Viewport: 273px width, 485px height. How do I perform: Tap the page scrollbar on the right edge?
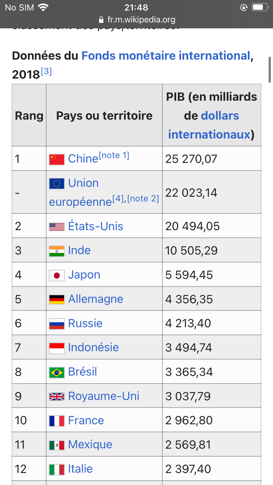[x=270, y=69]
